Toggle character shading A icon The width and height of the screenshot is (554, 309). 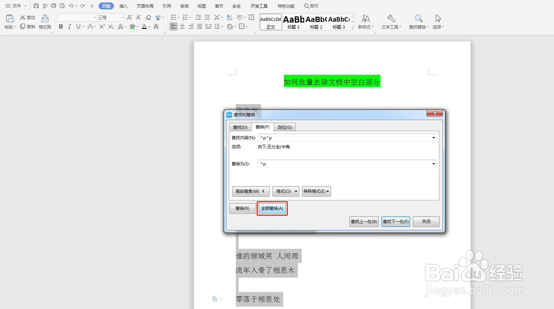(156, 26)
